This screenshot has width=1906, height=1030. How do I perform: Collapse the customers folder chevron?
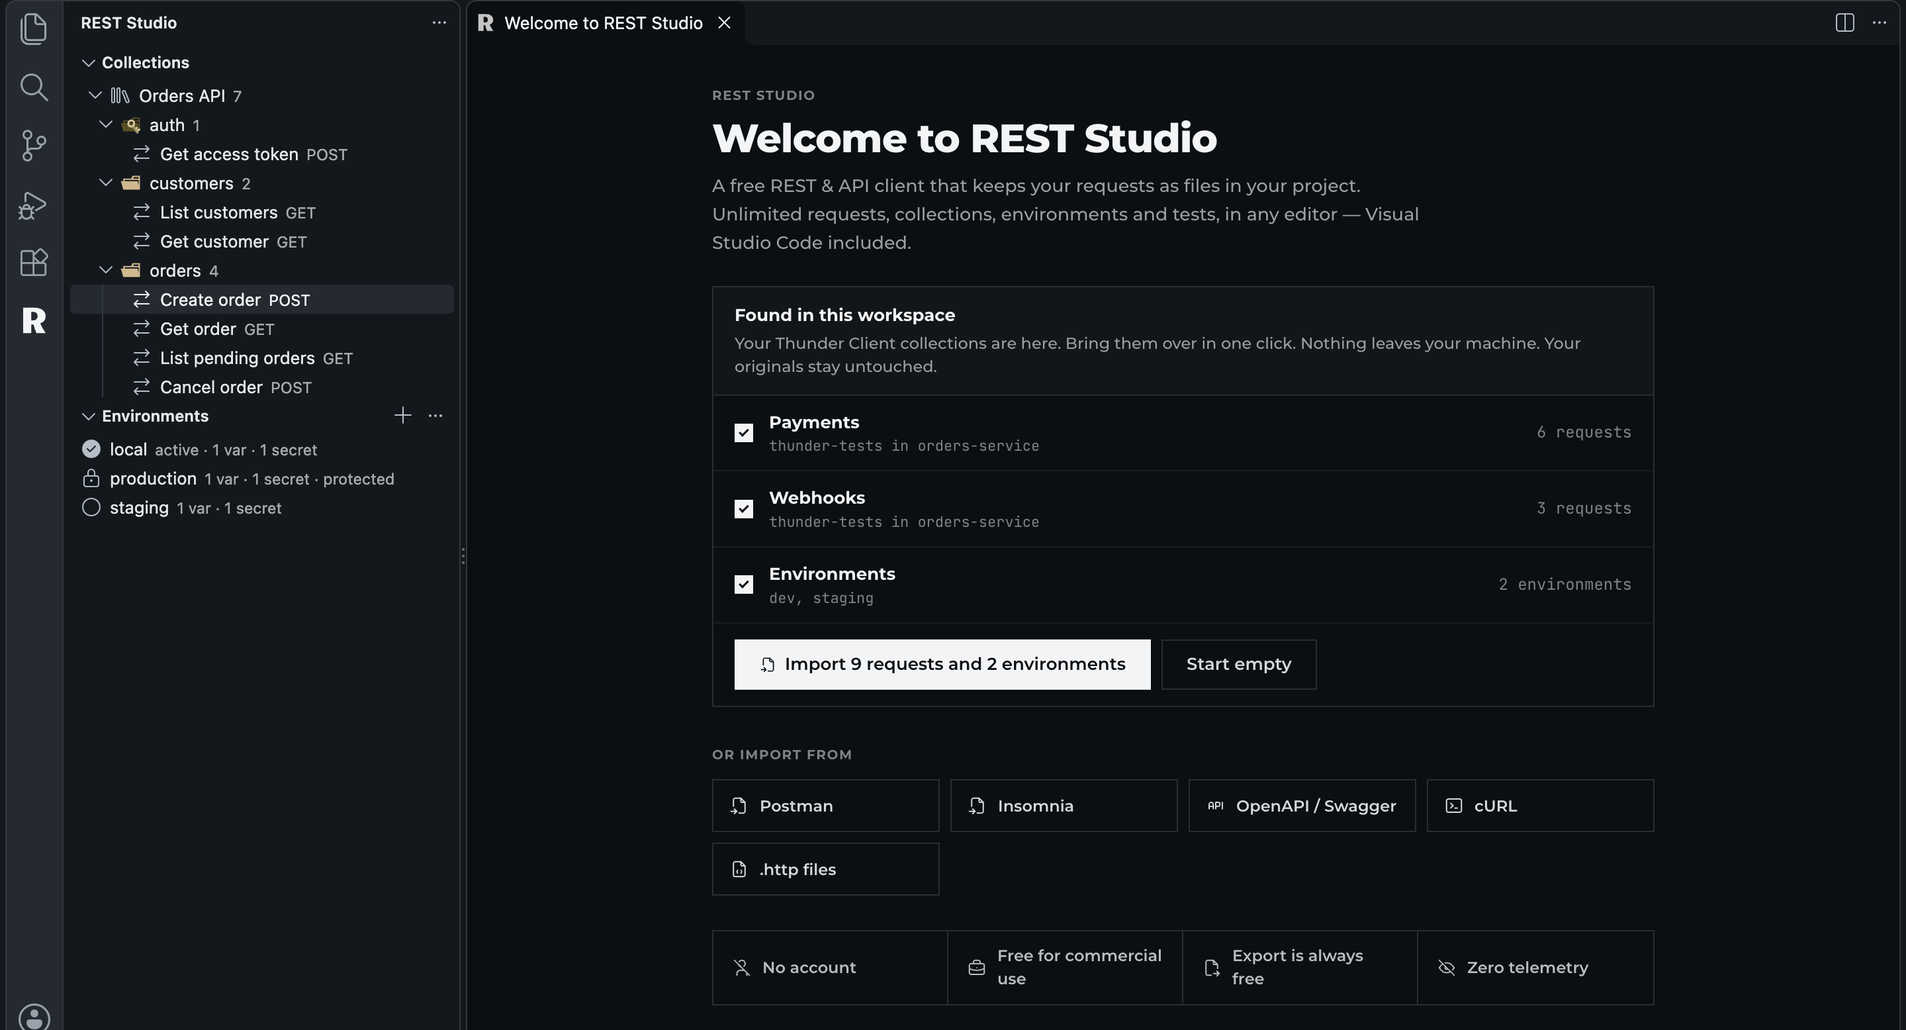coord(106,183)
